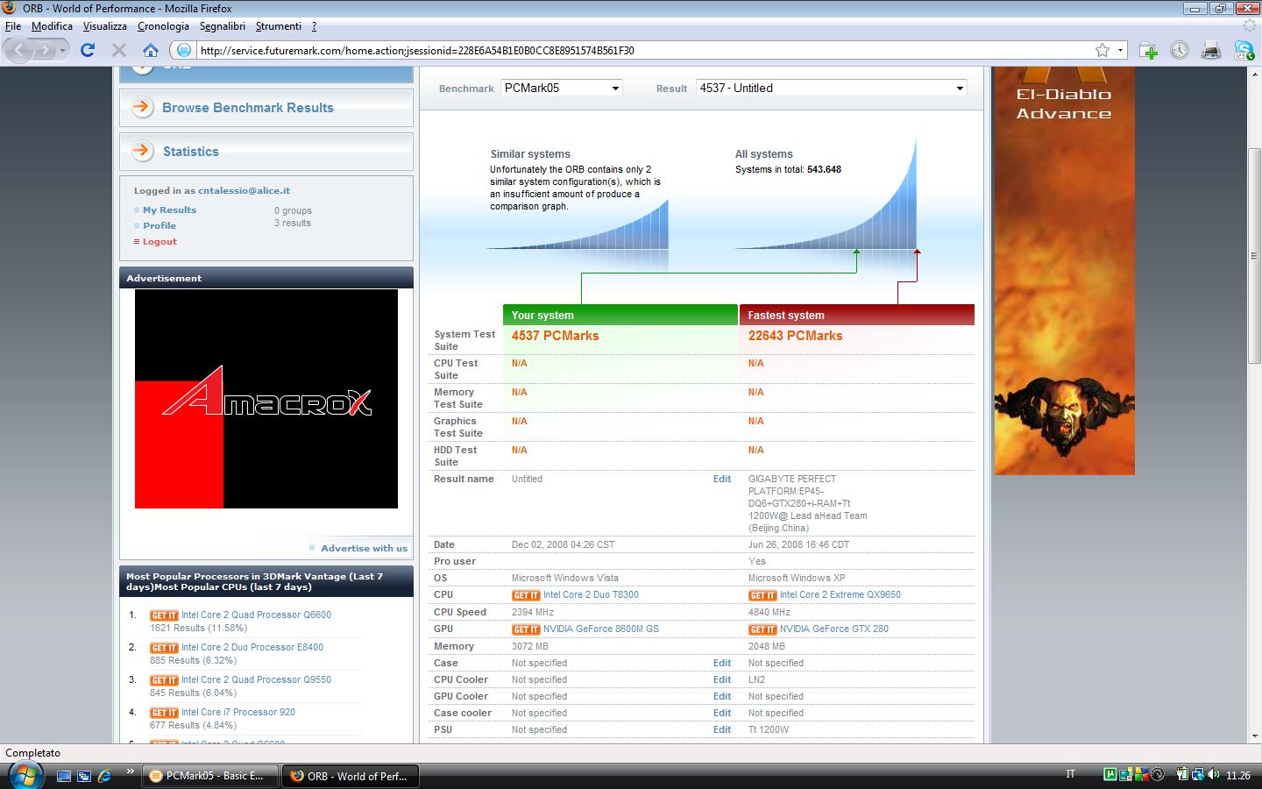Open the Windows Start orb
Viewport: 1262px width, 789px height.
(25, 775)
